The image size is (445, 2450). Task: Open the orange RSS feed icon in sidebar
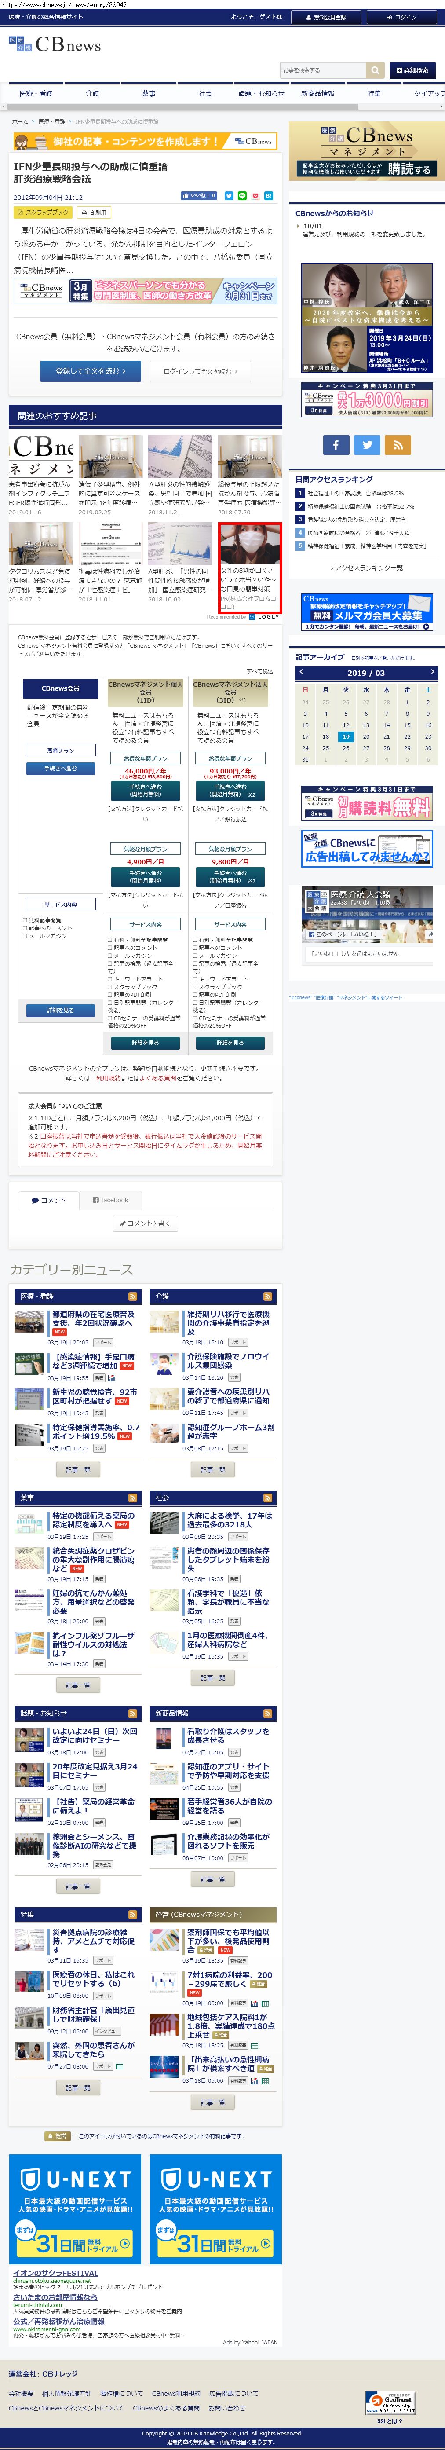click(x=398, y=444)
